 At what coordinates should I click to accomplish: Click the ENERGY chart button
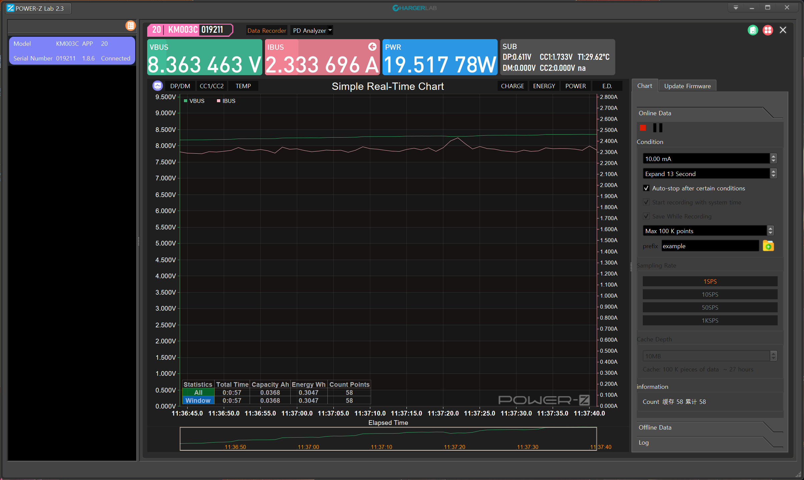[x=544, y=86]
